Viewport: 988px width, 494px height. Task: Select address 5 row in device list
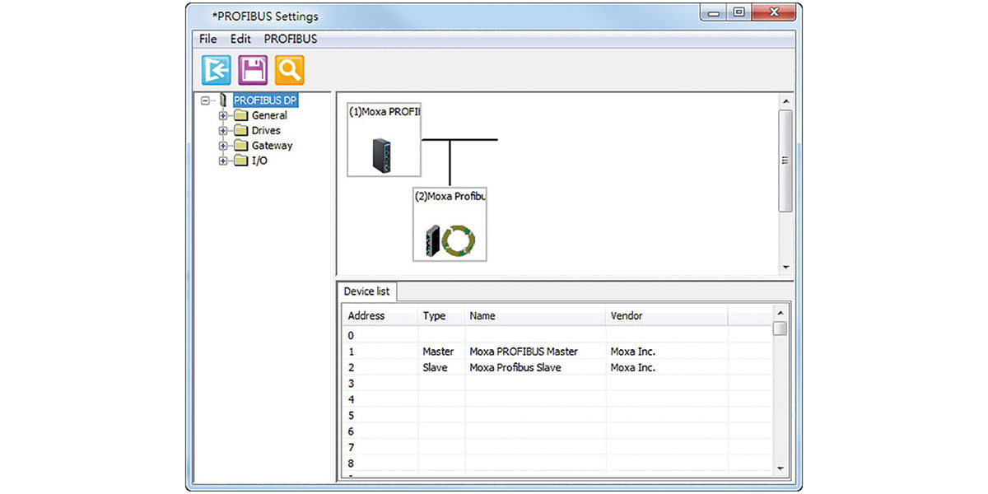tap(557, 416)
